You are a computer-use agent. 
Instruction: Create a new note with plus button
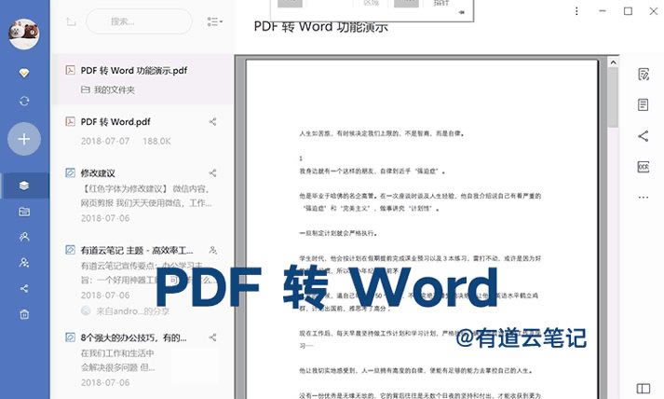24,139
